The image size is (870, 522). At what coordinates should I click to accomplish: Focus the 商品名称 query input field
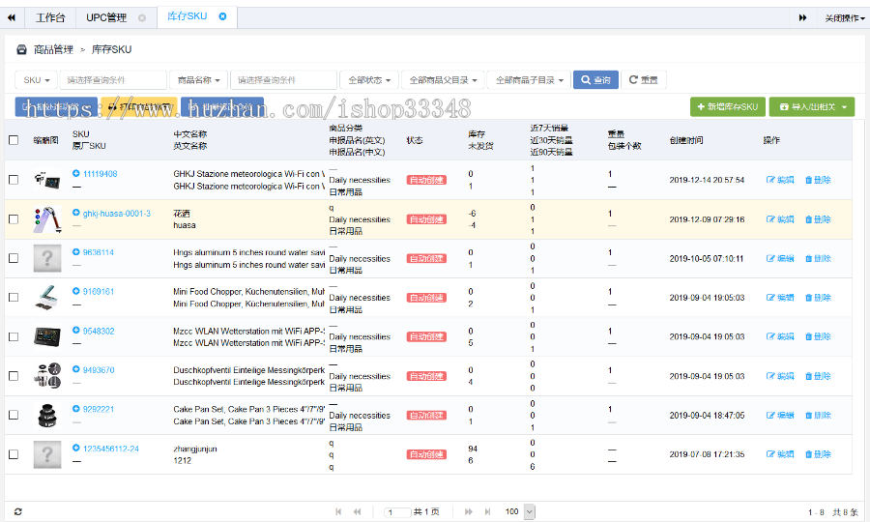(x=283, y=80)
